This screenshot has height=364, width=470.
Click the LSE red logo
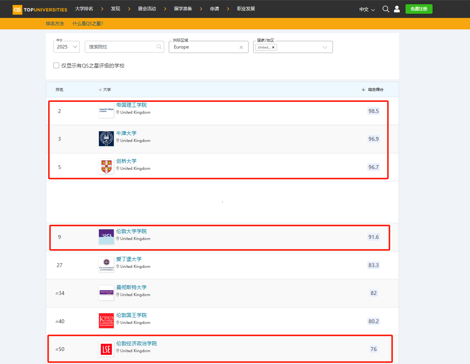pyautogui.click(x=106, y=349)
